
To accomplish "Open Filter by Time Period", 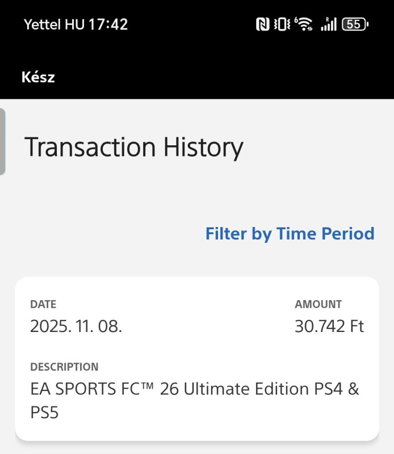I will click(290, 234).
